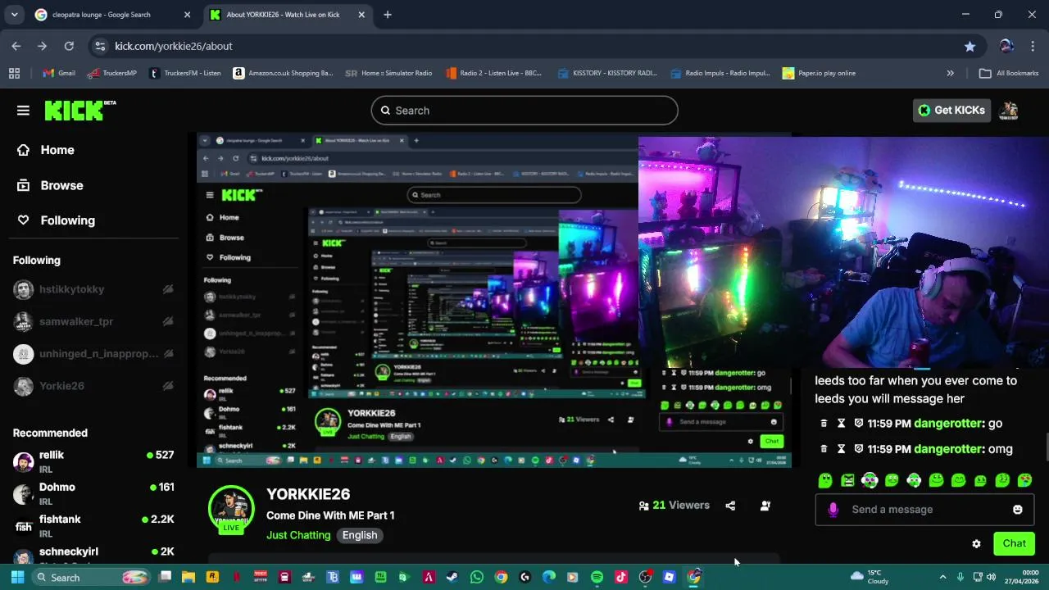
Task: Click the offline icon beside hstikkytokky
Action: tap(168, 289)
